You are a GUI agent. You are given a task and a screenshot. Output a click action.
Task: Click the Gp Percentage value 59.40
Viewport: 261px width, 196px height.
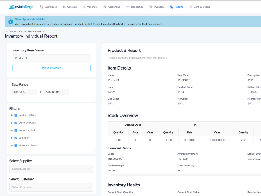(111, 171)
